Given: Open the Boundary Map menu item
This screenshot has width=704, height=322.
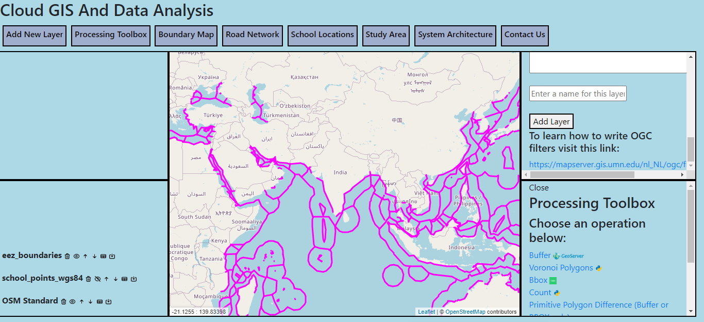Looking at the screenshot, I should (186, 35).
